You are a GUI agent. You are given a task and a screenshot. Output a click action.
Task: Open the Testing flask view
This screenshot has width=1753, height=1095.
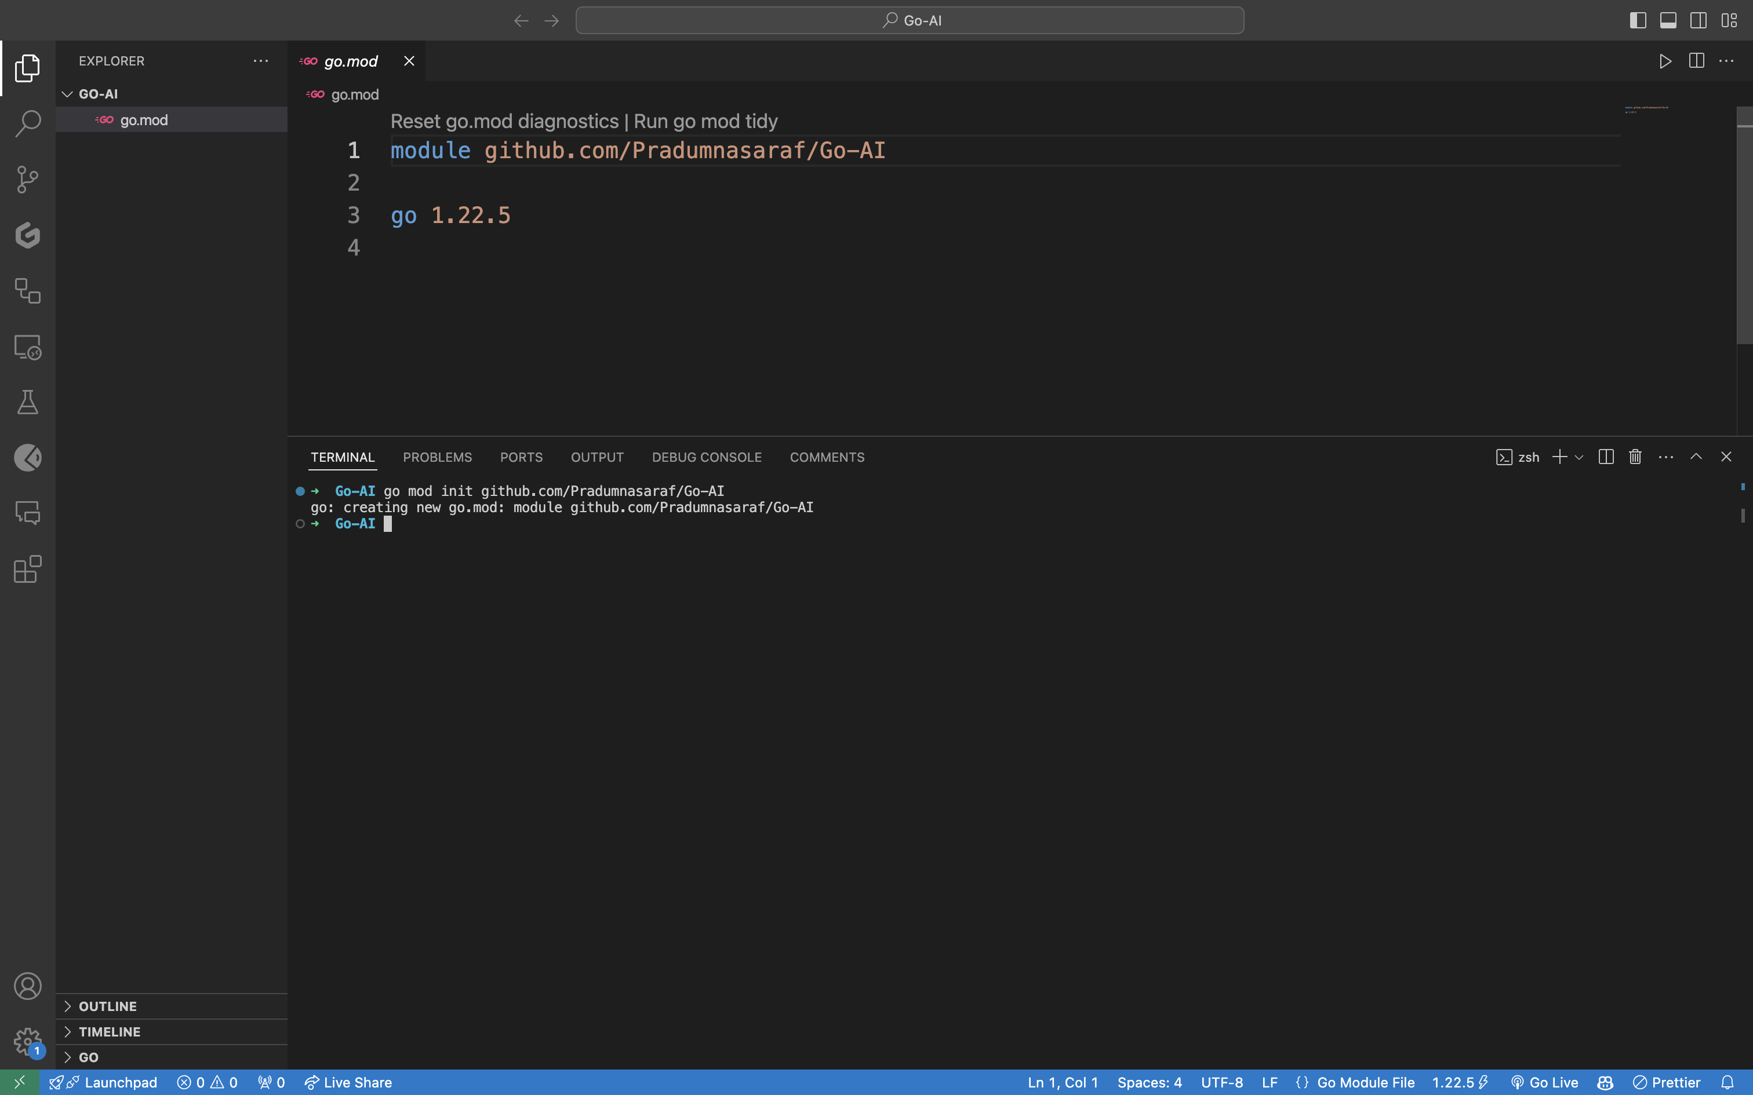[x=27, y=402]
